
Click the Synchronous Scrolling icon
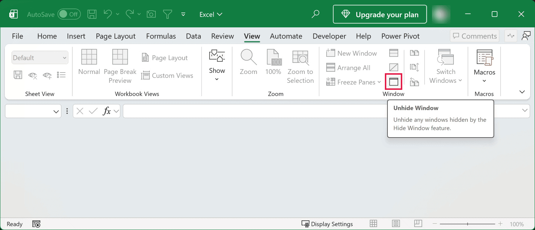pos(414,67)
